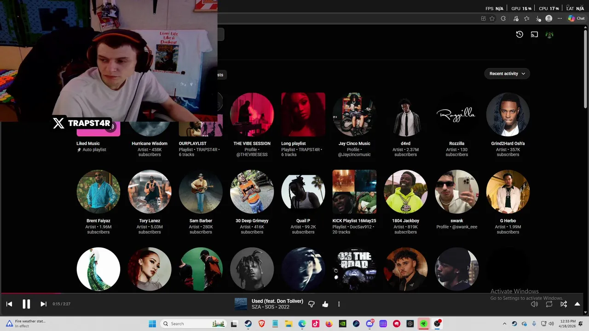Toggle repeat mode
The width and height of the screenshot is (589, 331).
(549, 304)
